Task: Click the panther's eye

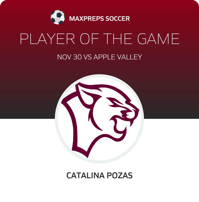Action: pos(114,104)
